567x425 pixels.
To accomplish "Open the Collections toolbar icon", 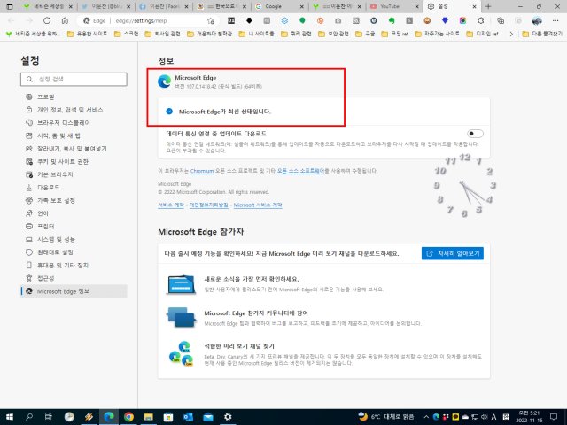I will (501, 20).
